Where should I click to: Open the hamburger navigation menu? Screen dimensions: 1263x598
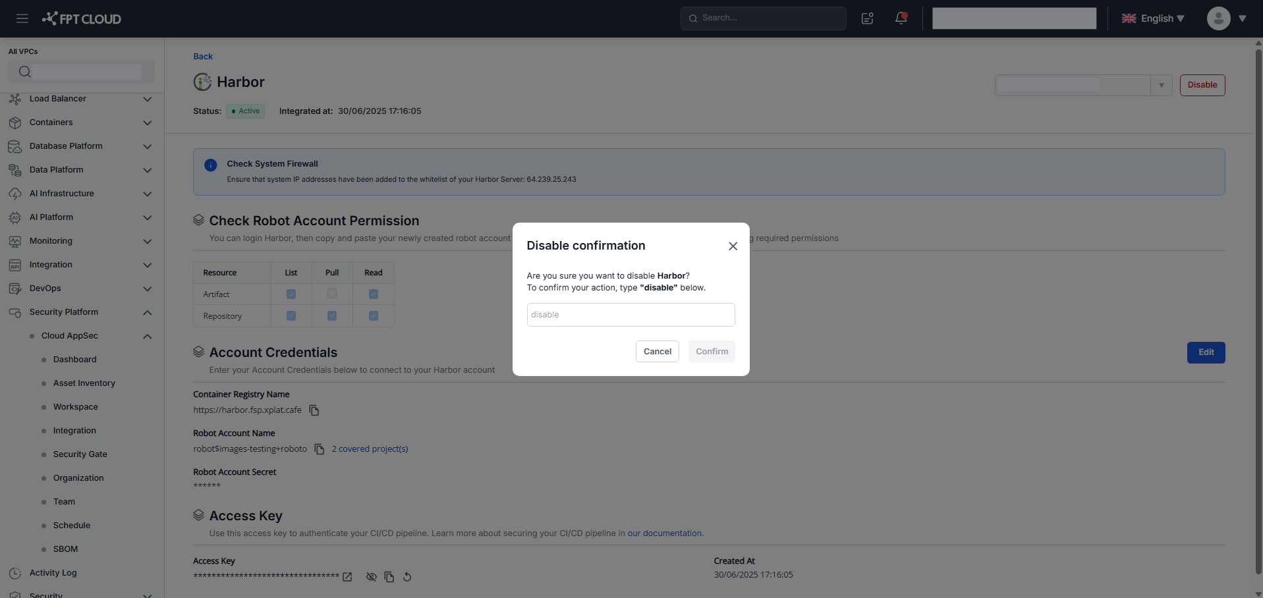click(22, 18)
